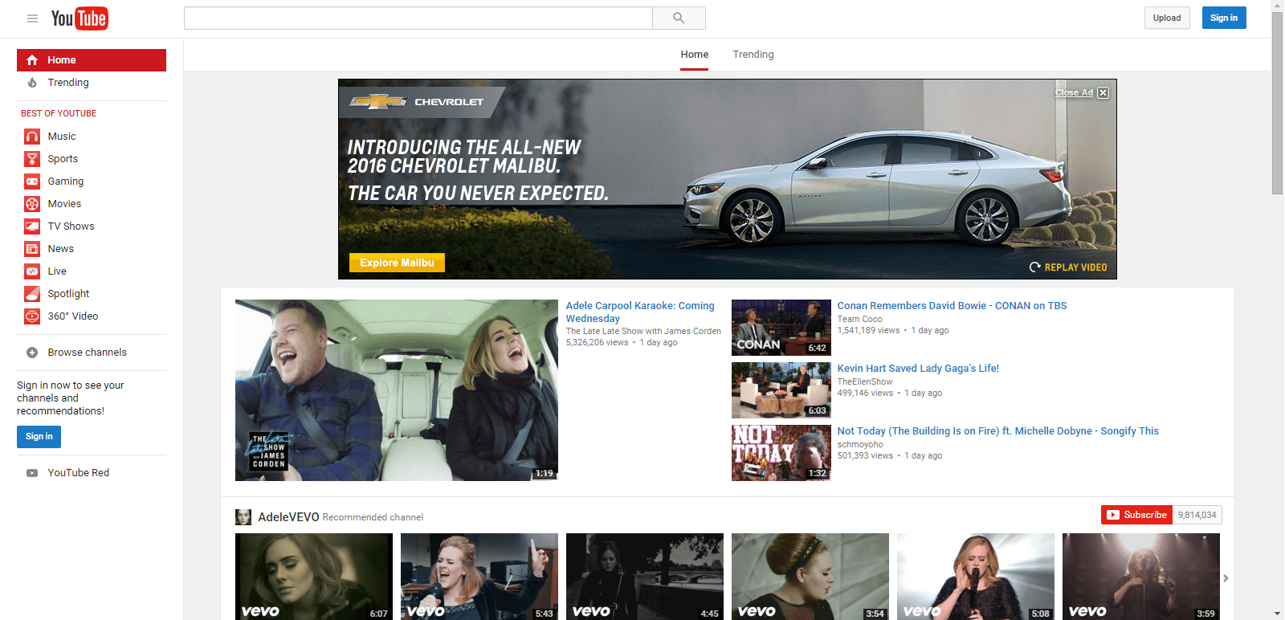Show next AdeleVEVO videos with right arrow
The width and height of the screenshot is (1285, 620).
click(1226, 578)
